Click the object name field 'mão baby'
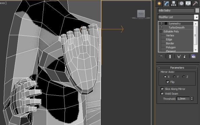Viewport: 200px width, 125px height. click(x=176, y=10)
